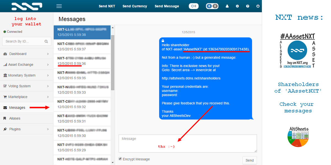The width and height of the screenshot is (331, 165).
Task: Open Send Message in top menu
Action: coord(167,6)
